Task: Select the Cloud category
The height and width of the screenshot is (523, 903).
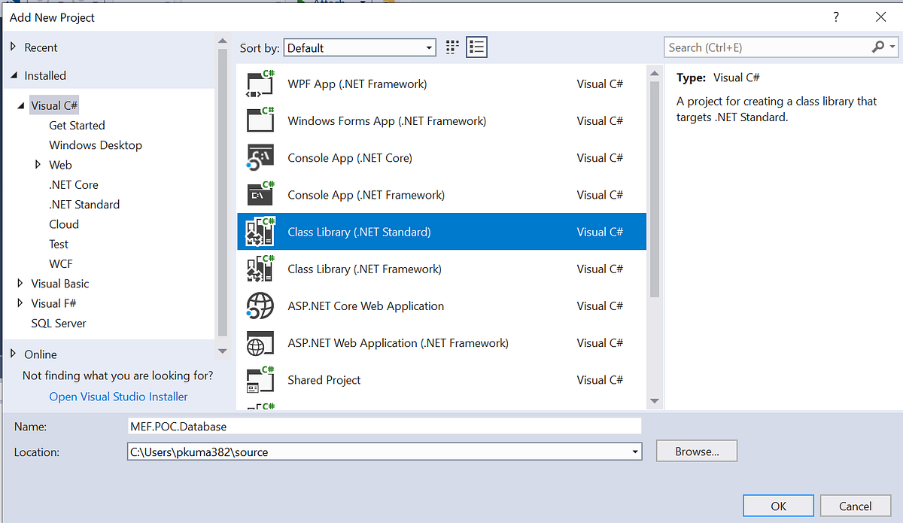Action: 64,223
